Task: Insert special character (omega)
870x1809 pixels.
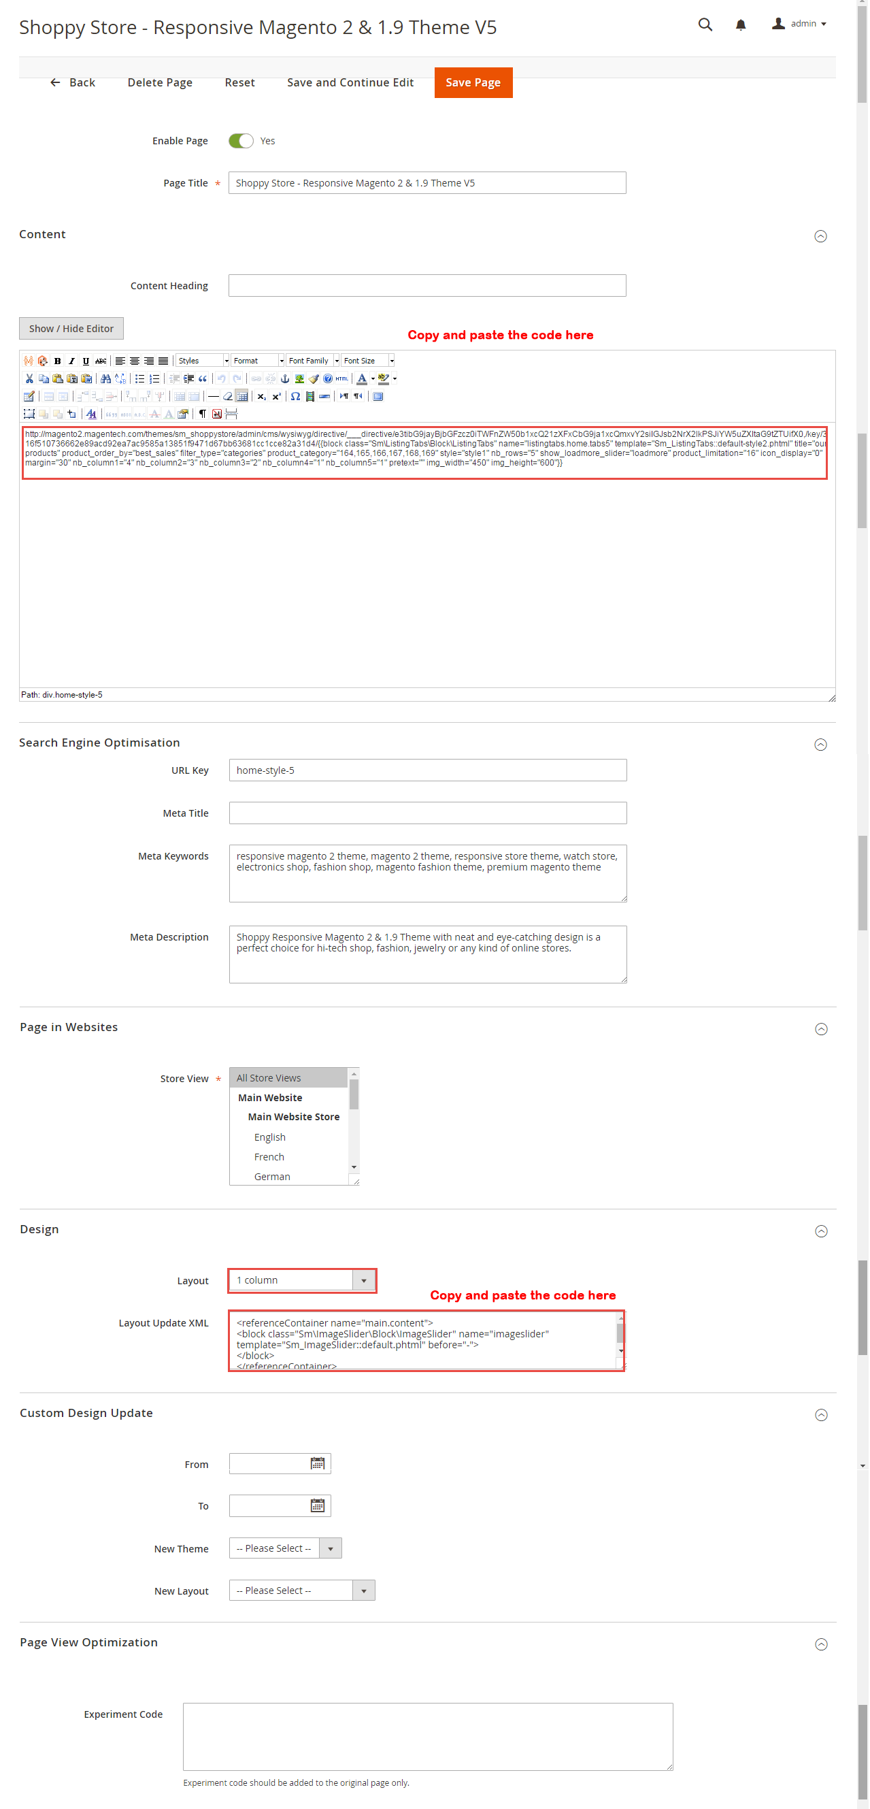Action: tap(296, 397)
